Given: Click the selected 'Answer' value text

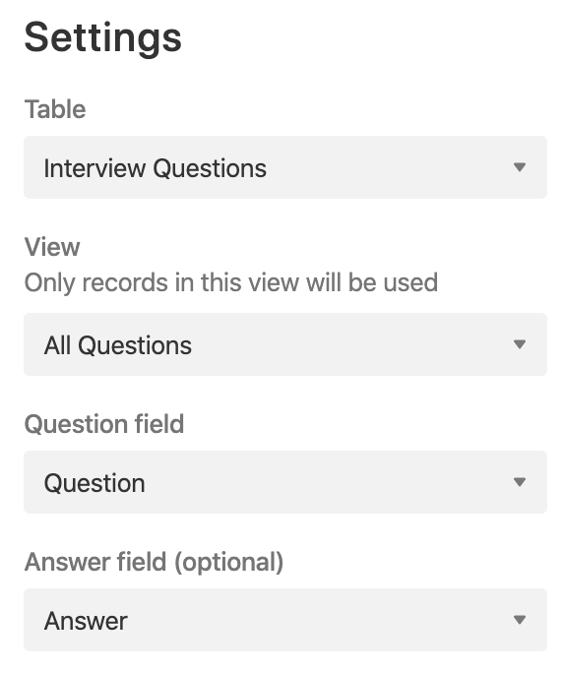Looking at the screenshot, I should pyautogui.click(x=86, y=621).
